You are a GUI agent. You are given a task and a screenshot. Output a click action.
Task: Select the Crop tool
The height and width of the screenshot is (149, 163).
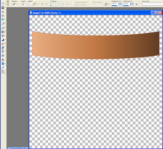click(x=3, y=12)
